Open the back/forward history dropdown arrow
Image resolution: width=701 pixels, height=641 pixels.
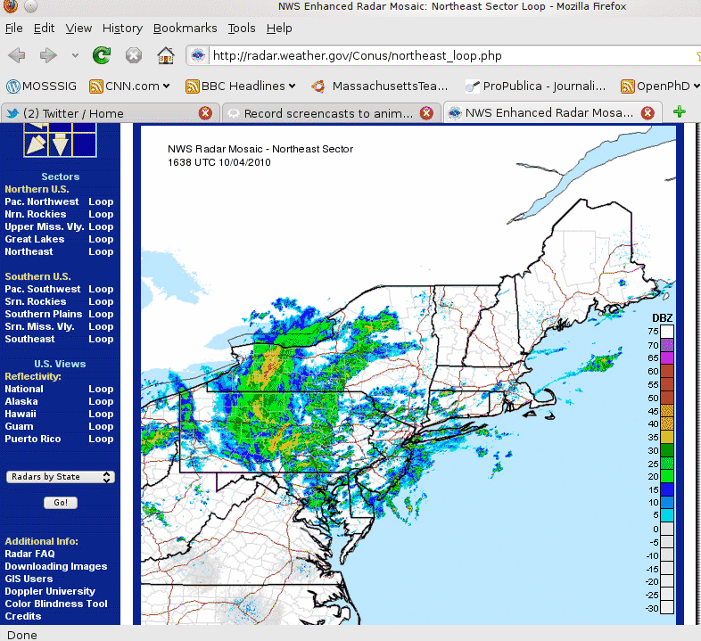(75, 56)
